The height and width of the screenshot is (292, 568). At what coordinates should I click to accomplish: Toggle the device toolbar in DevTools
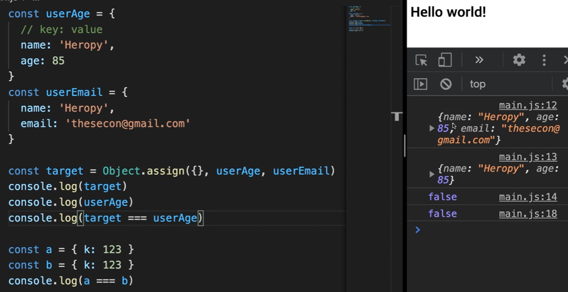445,60
